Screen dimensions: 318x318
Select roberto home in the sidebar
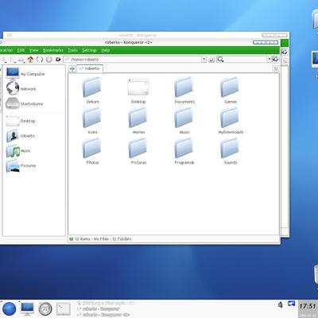[21, 136]
